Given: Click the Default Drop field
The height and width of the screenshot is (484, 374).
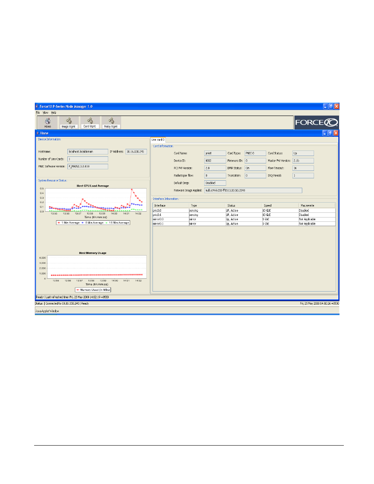Looking at the screenshot, I should coord(215,183).
